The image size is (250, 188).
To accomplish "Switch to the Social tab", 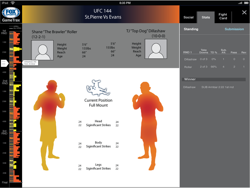I will 188,17.
